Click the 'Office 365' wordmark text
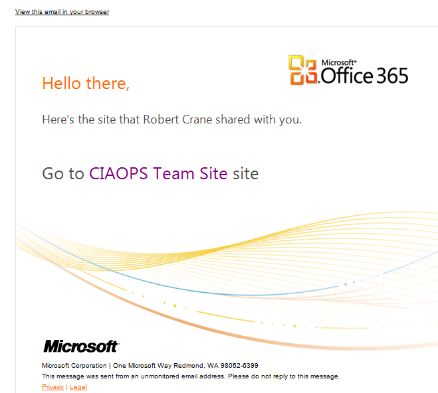Screen dimensions: 438x393 (364, 76)
